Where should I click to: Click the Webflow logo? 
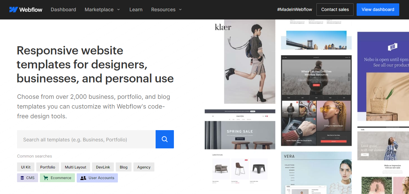point(26,9)
